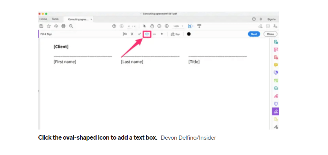Bookmark the file with the star icon

[x=48, y=26]
